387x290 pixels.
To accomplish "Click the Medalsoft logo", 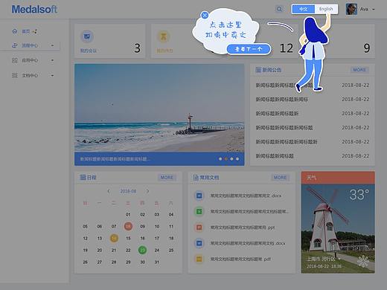I will 34,10.
